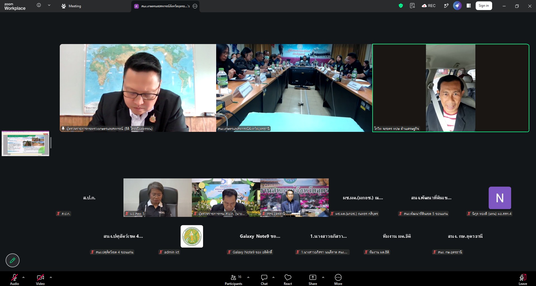536x286 pixels.
Task: Open more options on the meeting tab
Action: coord(195,6)
